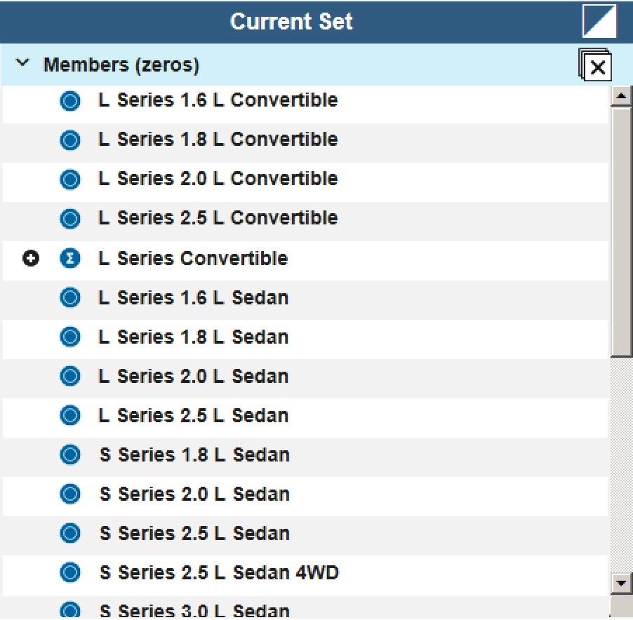Click element icon for S Series 1.8 L Sedan
This screenshot has height=620, width=633.
click(x=70, y=455)
